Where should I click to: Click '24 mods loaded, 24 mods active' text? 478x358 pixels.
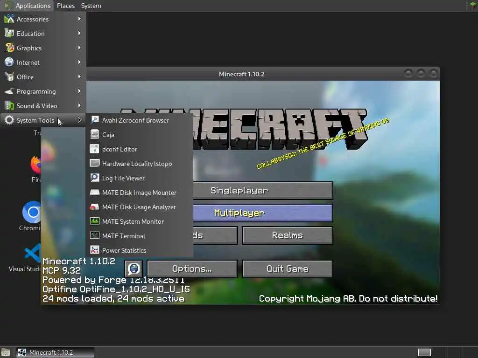pos(113,298)
